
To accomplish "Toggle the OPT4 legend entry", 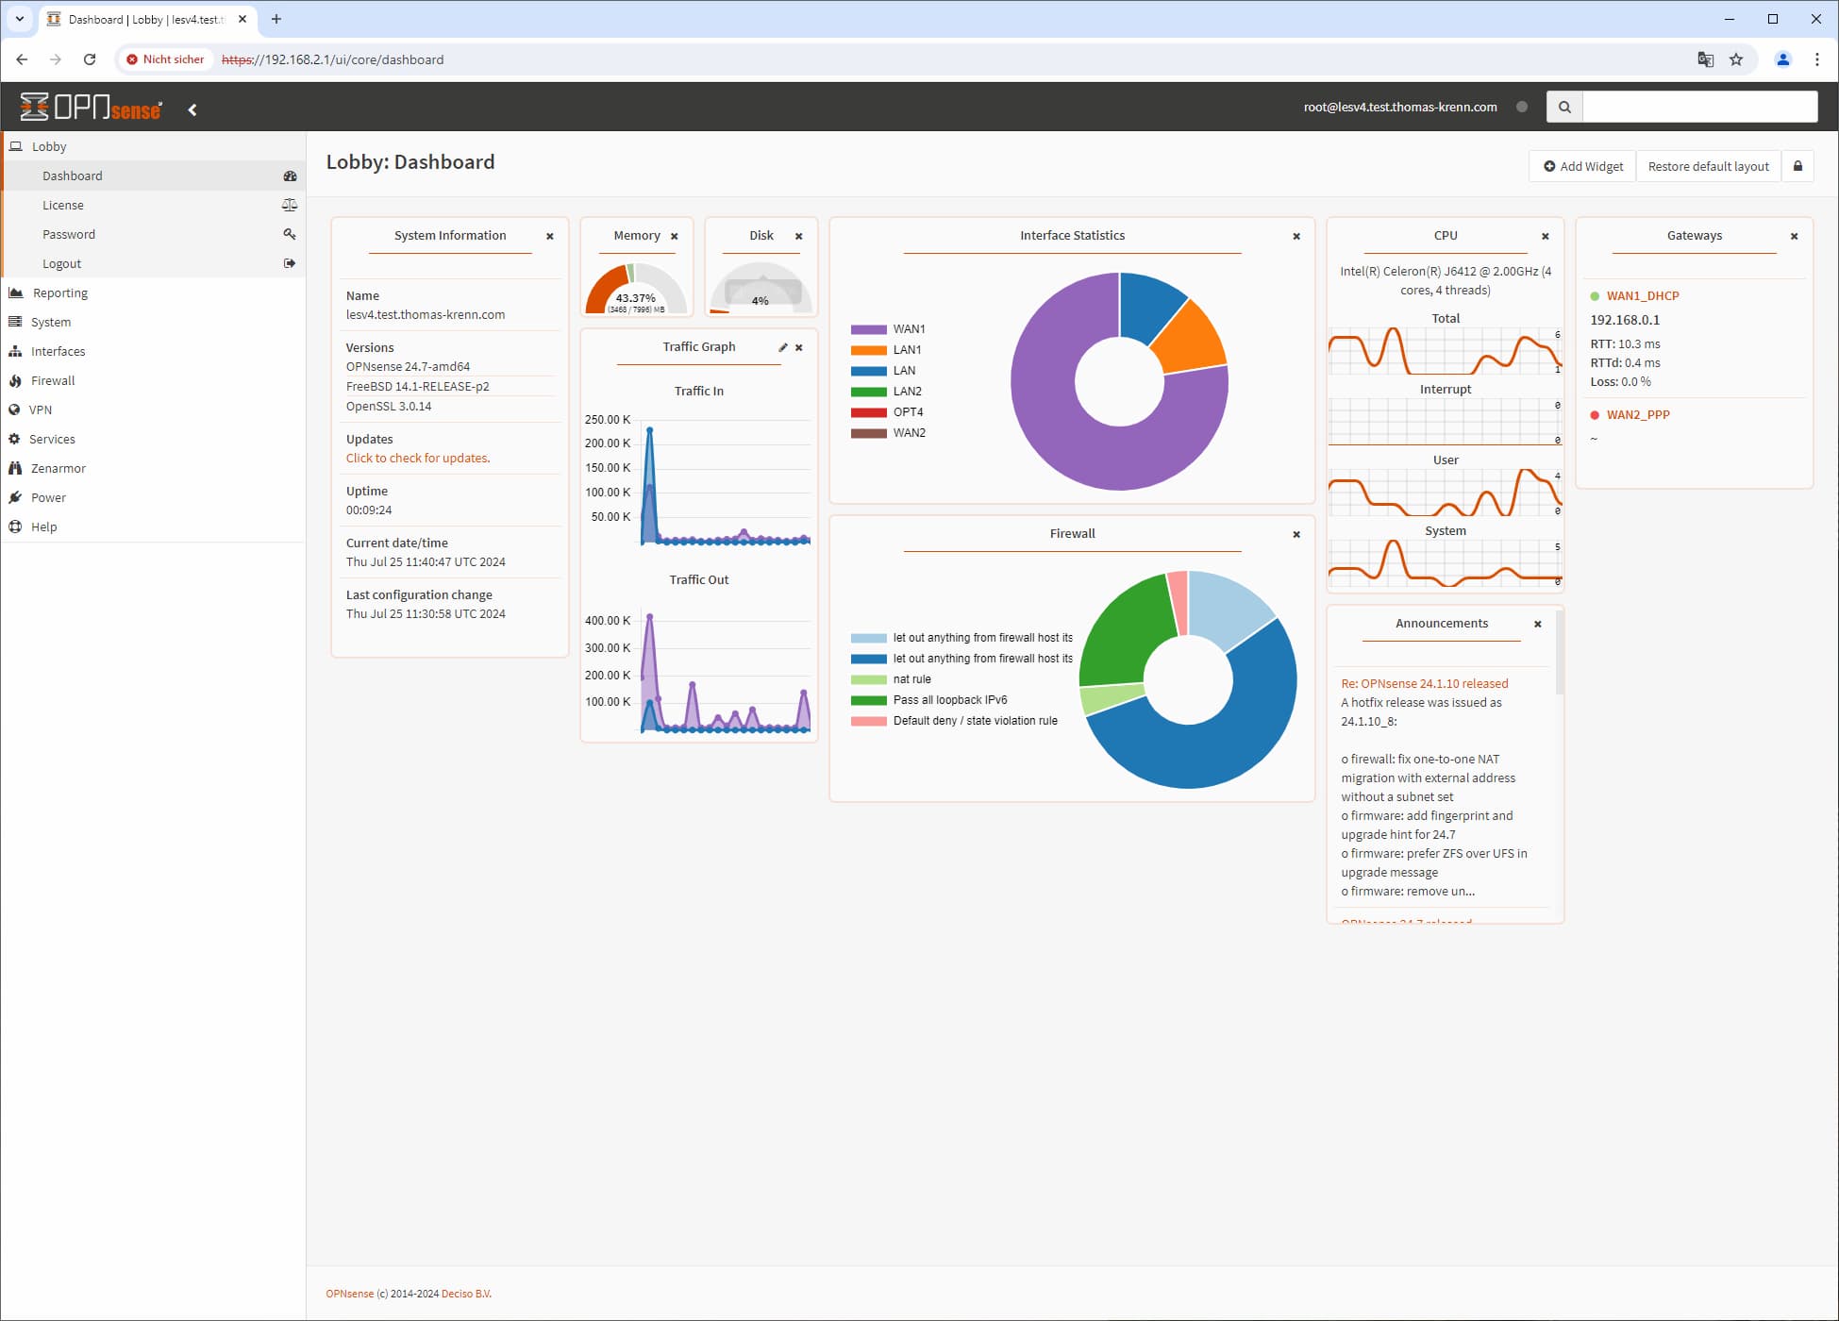I will click(x=887, y=412).
